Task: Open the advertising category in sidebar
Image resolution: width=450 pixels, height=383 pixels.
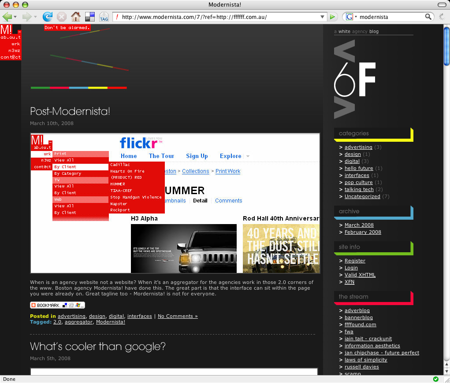Action: tap(358, 147)
